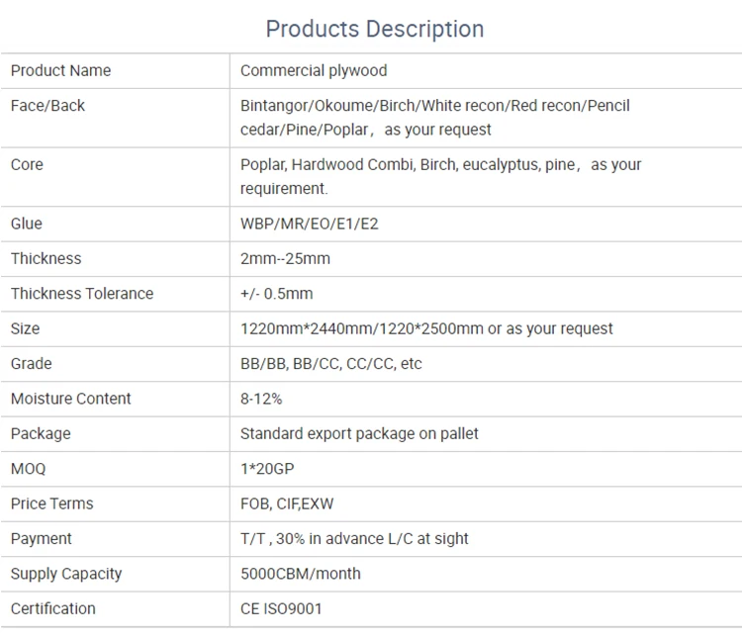Select the 5000CBM/month supply capacity

pos(301,574)
